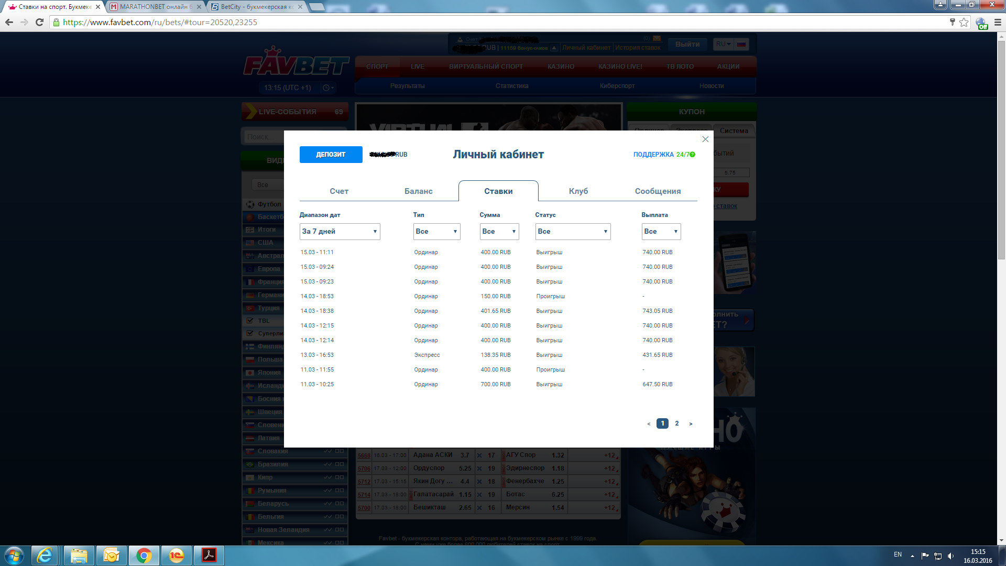The image size is (1006, 566).
Task: Open the Тип filter dropdown
Action: [x=436, y=232]
